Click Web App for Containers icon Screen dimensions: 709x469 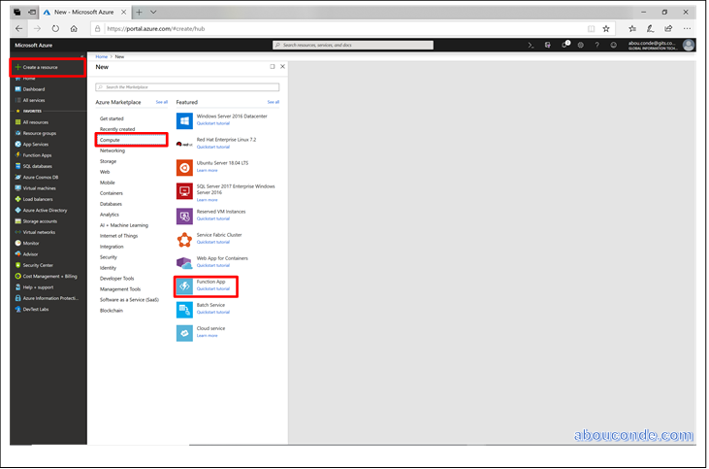[184, 263]
